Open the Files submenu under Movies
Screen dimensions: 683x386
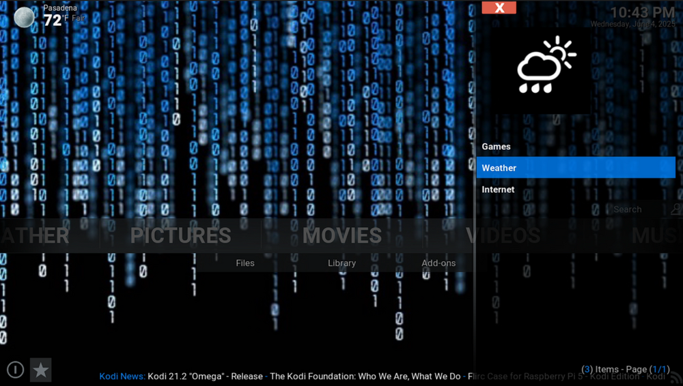[245, 263]
